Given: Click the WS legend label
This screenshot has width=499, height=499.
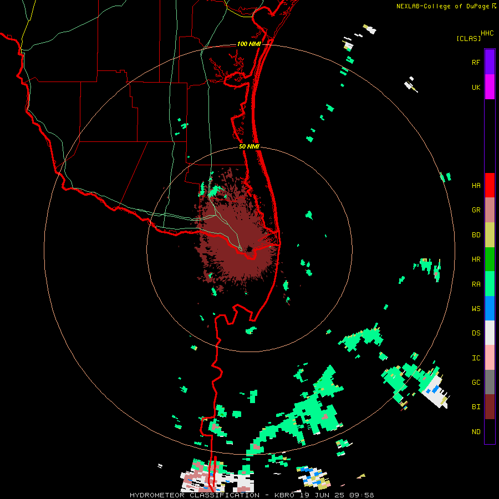Looking at the screenshot, I should pos(476,308).
